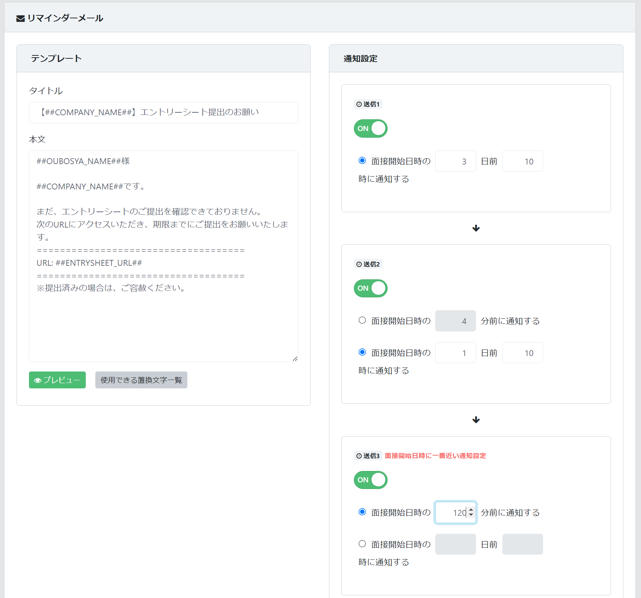Click 送信2 days field showing 1
Screen dimensions: 641x598
455,353
